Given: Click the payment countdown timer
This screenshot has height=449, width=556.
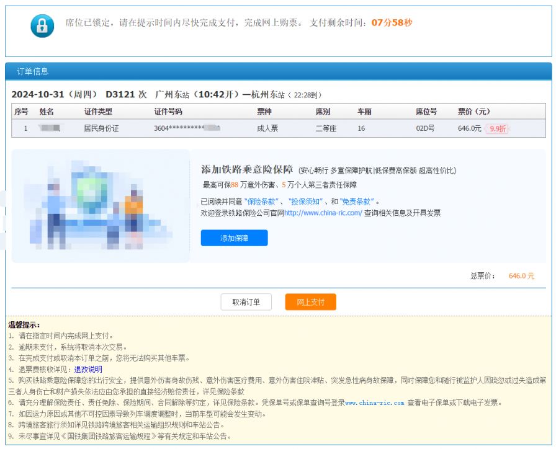Looking at the screenshot, I should 392,23.
